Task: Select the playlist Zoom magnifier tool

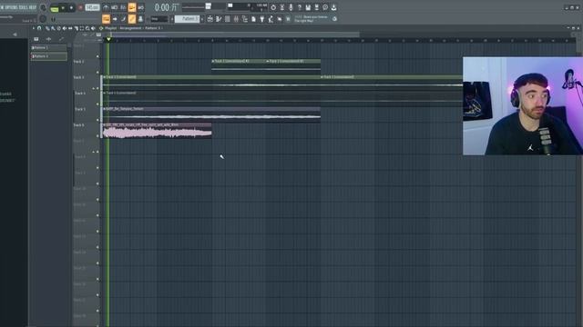Action: tap(87, 28)
